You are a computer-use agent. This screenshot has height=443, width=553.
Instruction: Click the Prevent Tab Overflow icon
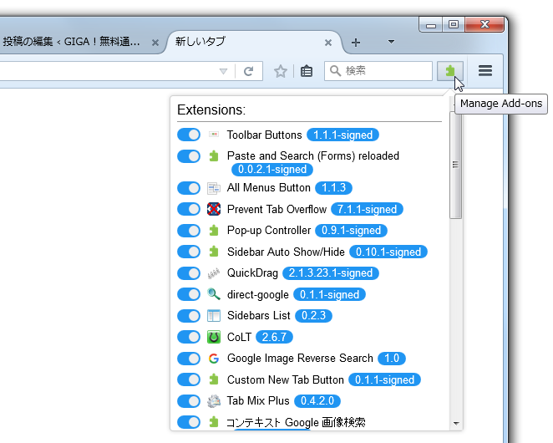coord(213,209)
